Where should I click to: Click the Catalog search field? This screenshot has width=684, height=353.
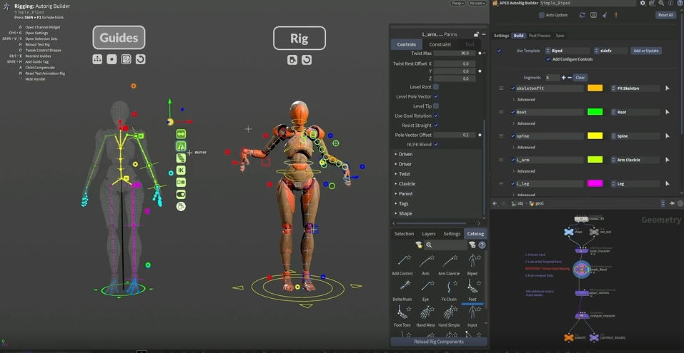click(x=445, y=245)
